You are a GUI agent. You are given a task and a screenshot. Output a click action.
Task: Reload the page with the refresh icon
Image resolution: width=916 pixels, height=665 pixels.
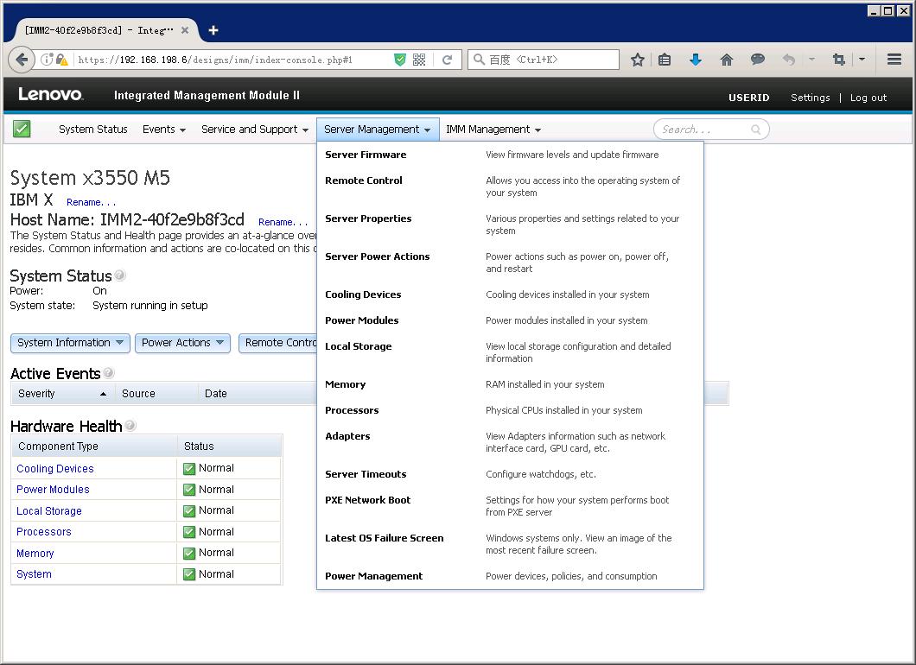(x=447, y=60)
